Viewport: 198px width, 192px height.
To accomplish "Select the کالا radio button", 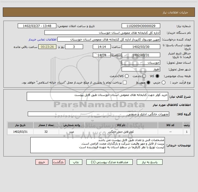I will (x=157, y=76).
